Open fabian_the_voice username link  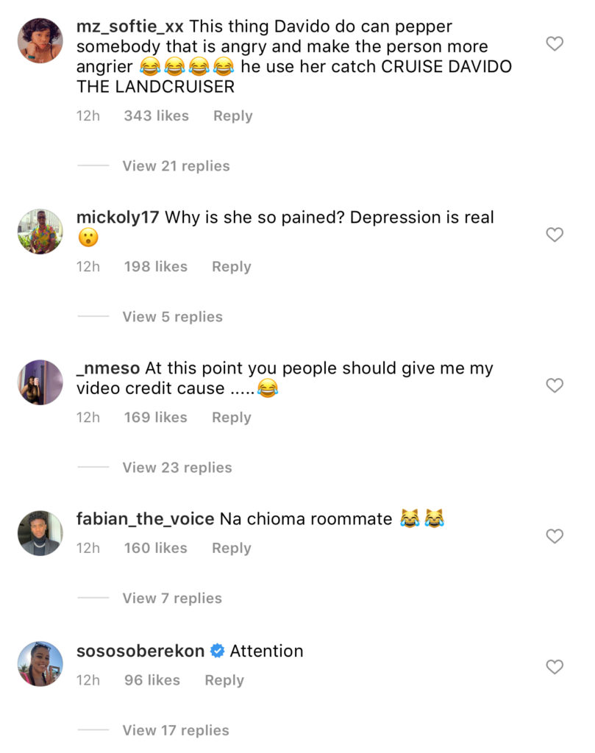point(145,519)
